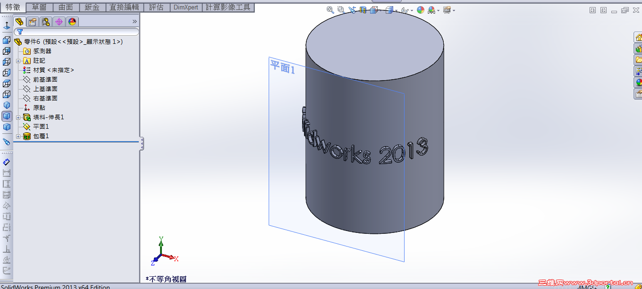Select the highlighted Trimetric view cube
The width and height of the screenshot is (642, 289).
(7, 116)
